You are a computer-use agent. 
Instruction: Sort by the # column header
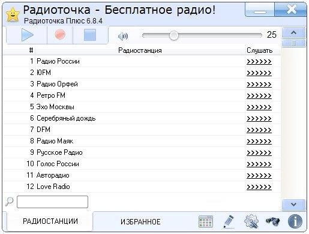coord(31,50)
